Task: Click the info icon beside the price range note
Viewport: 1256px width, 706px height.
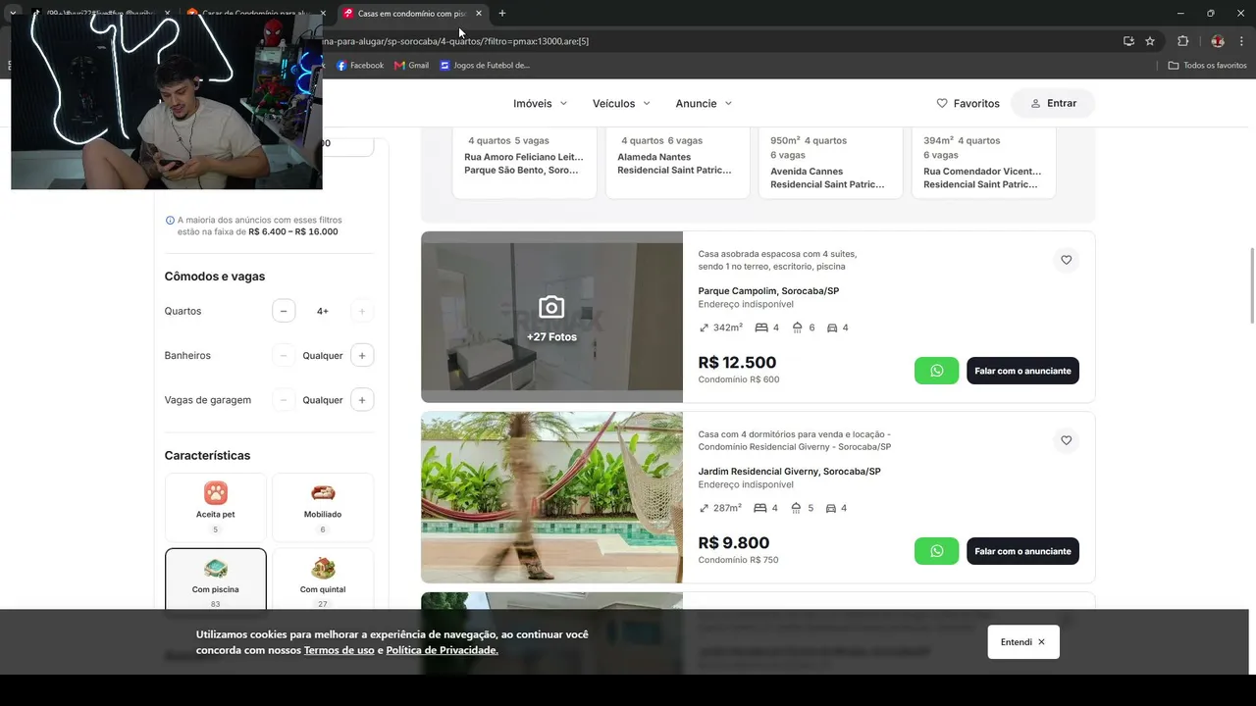Action: click(170, 221)
